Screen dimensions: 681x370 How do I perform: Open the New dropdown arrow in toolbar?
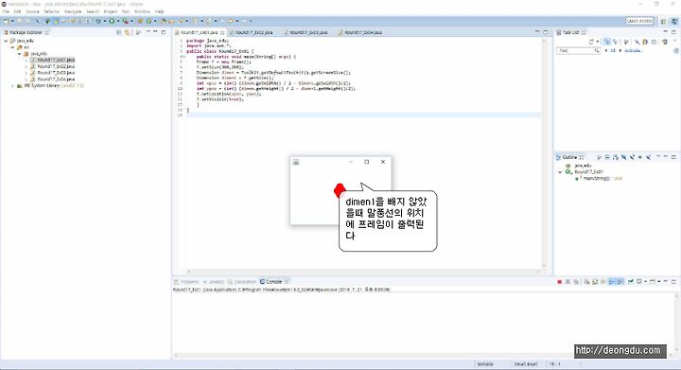(x=12, y=21)
